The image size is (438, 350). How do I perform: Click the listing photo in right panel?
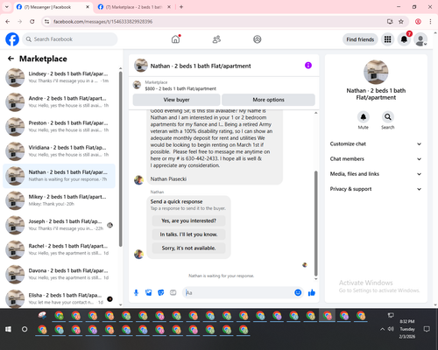(376, 72)
